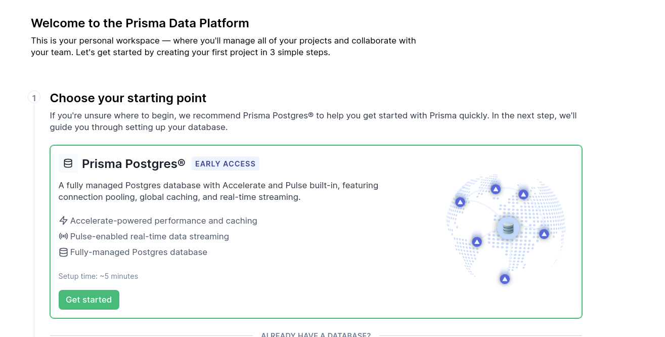Click the database icon beside Prisma Postgres title
This screenshot has width=665, height=337.
pos(68,163)
